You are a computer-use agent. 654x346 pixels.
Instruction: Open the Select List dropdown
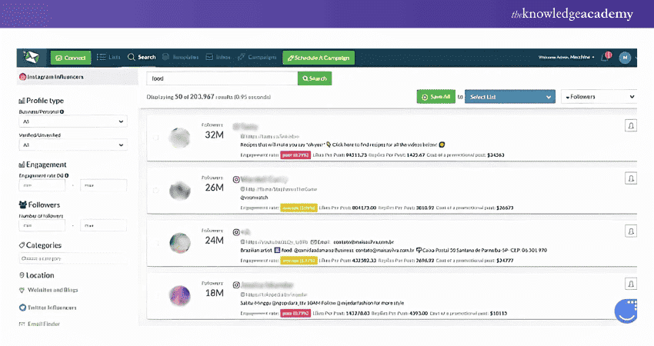tap(511, 97)
